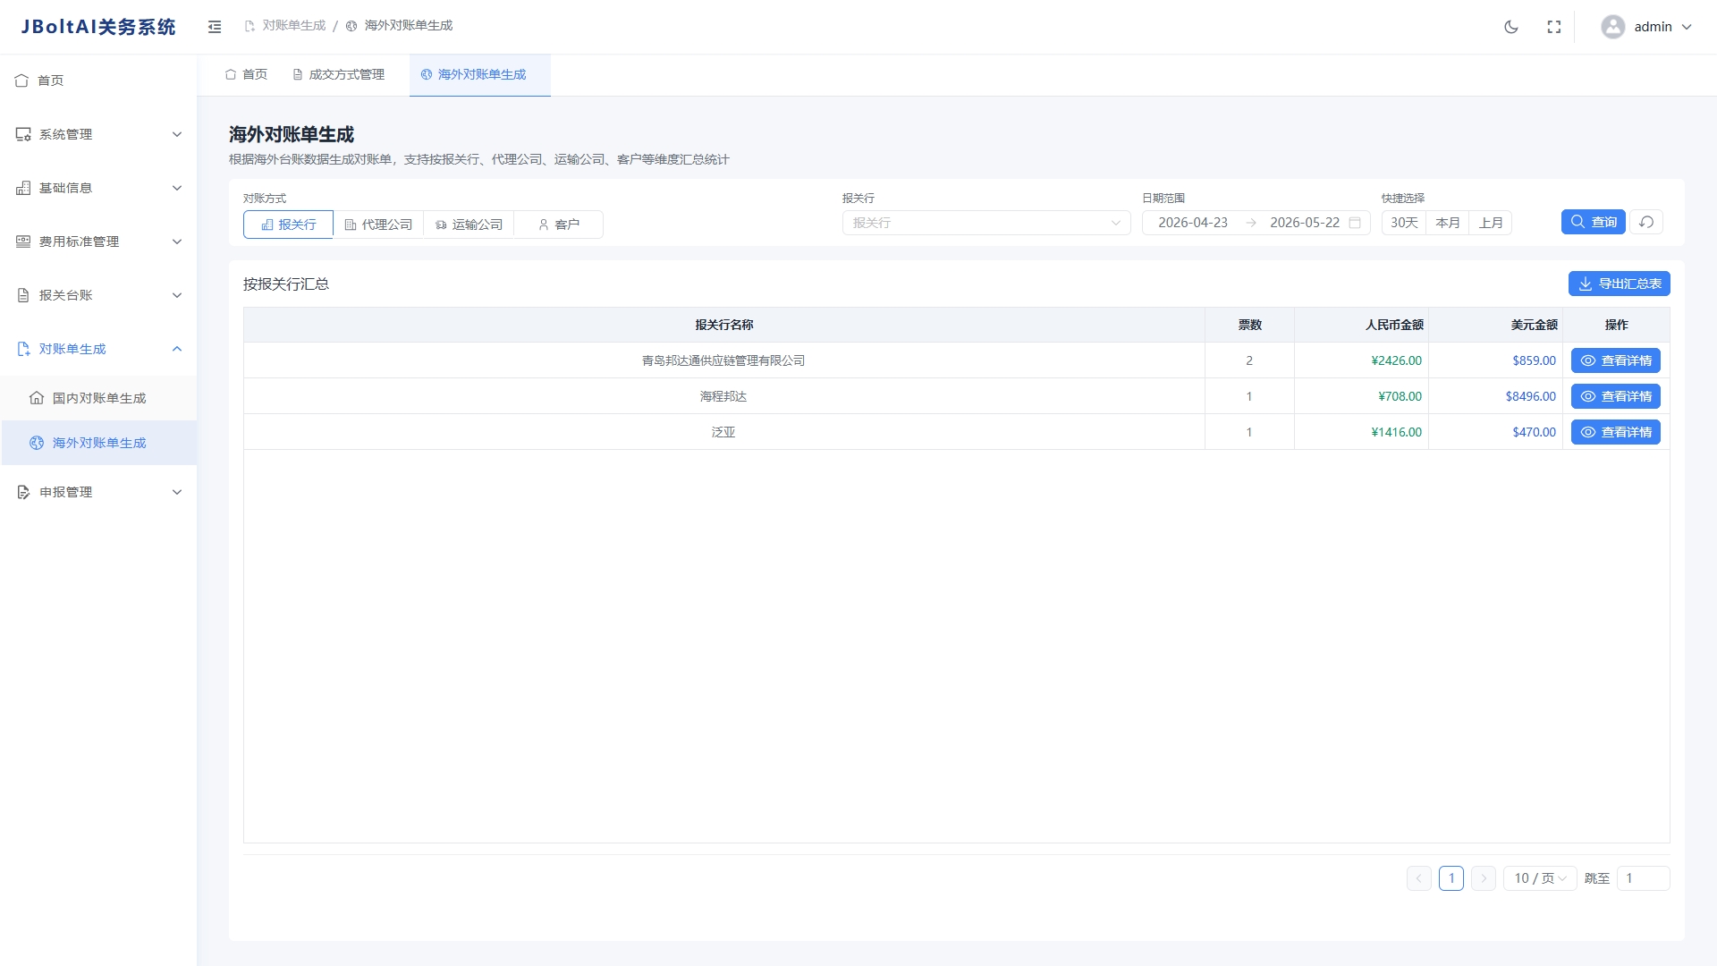Click ¥1416.00 amount cell

[x=1361, y=432]
